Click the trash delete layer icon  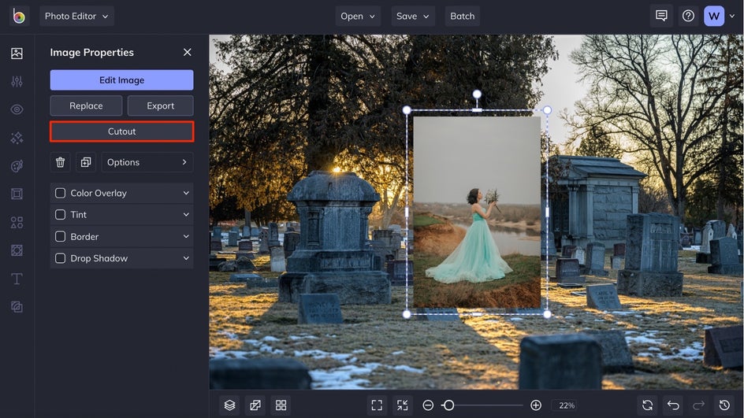(x=60, y=162)
